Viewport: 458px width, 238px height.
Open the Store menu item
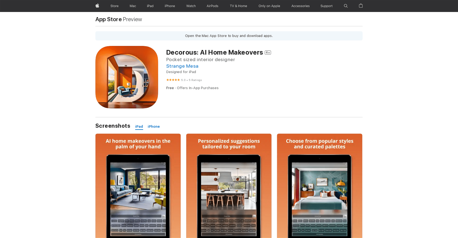coord(114,6)
